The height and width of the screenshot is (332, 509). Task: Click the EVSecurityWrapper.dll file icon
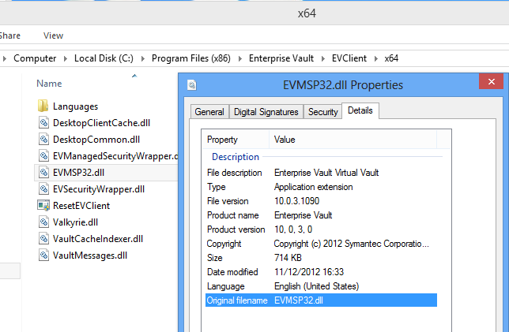click(x=43, y=188)
